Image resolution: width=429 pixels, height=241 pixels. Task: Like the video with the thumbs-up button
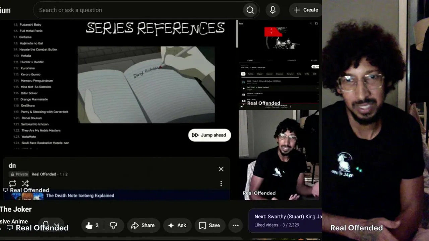(92, 226)
